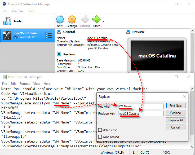This screenshot has height=155, width=195.
Task: Click the cd Program Files line in Notepad
Action: tap(43, 98)
